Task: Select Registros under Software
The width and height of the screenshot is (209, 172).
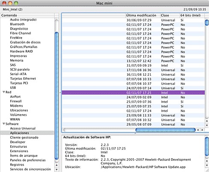Action: point(17,165)
